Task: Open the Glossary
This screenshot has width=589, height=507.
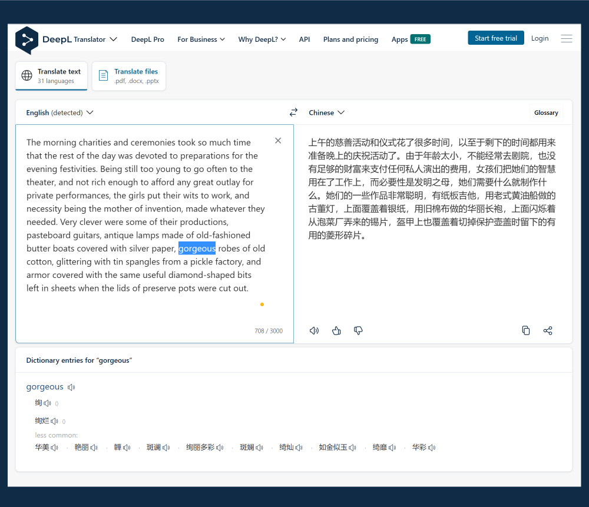Action: pyautogui.click(x=545, y=112)
